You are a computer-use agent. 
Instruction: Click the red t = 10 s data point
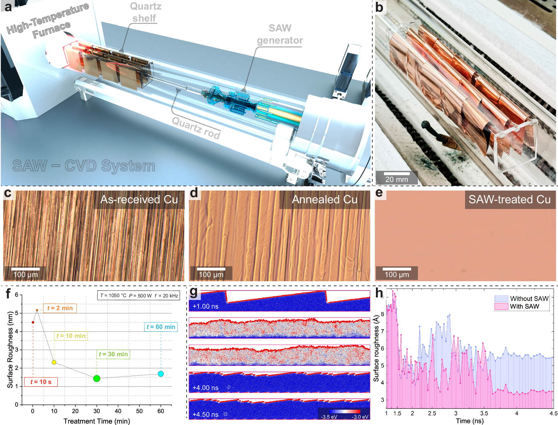tap(33, 322)
